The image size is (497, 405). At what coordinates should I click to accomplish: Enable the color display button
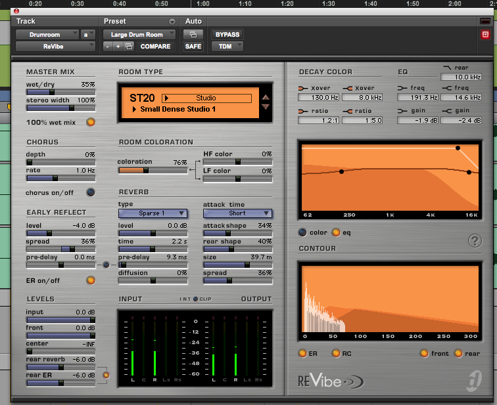[x=302, y=232]
